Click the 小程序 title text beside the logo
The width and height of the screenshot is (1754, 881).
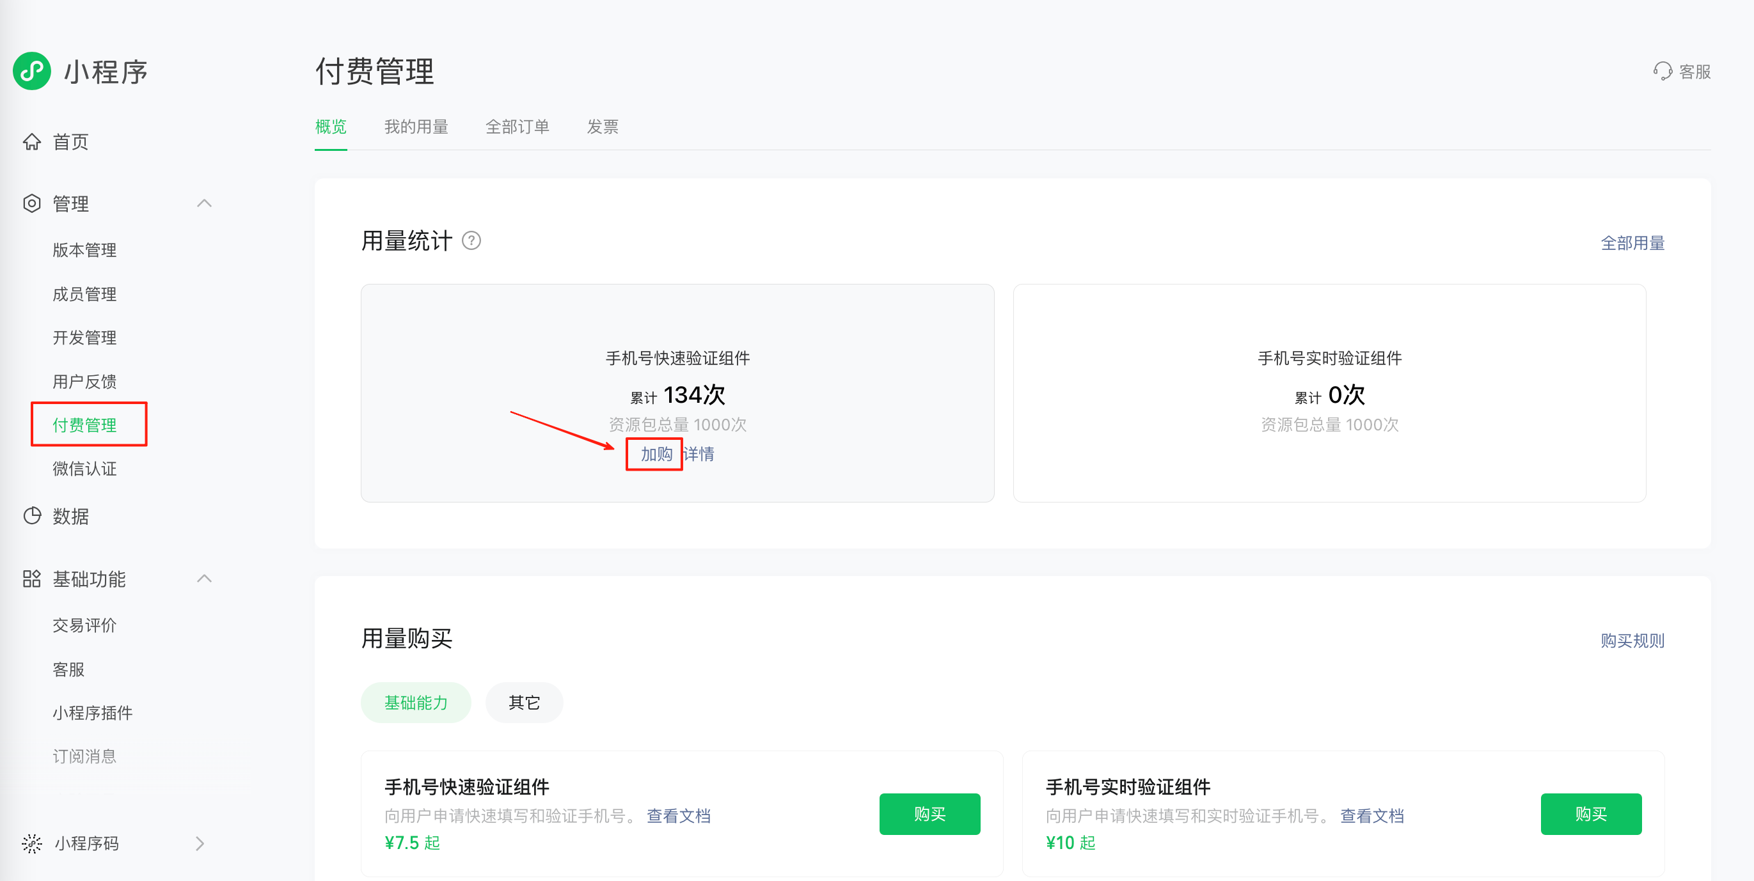(x=106, y=72)
